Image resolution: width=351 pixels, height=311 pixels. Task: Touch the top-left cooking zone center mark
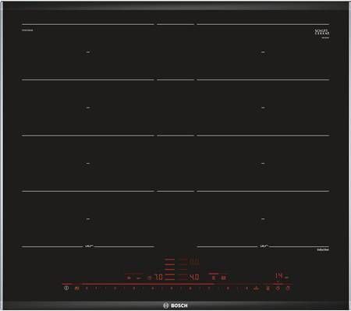(88, 52)
